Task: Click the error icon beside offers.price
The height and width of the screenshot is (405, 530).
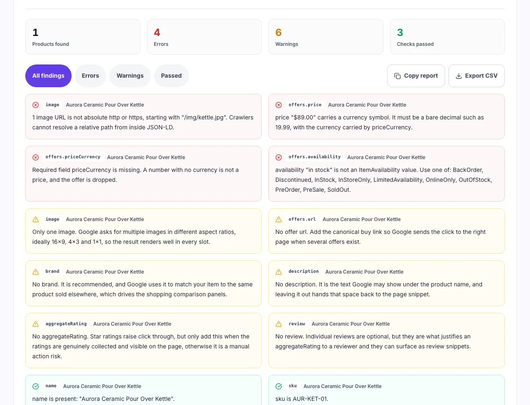Action: 279,105
